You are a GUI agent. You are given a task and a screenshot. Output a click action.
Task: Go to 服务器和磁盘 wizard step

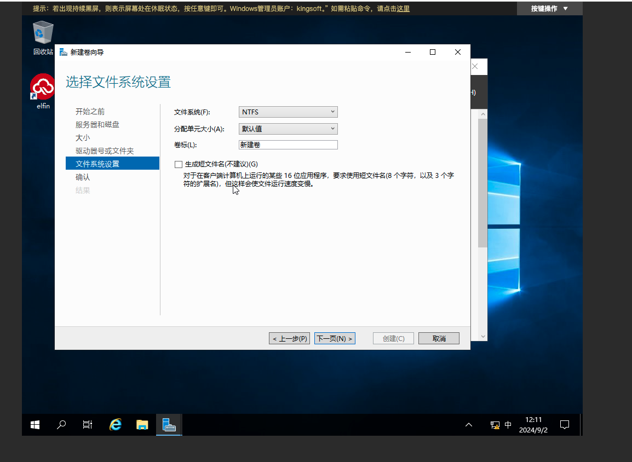point(97,125)
